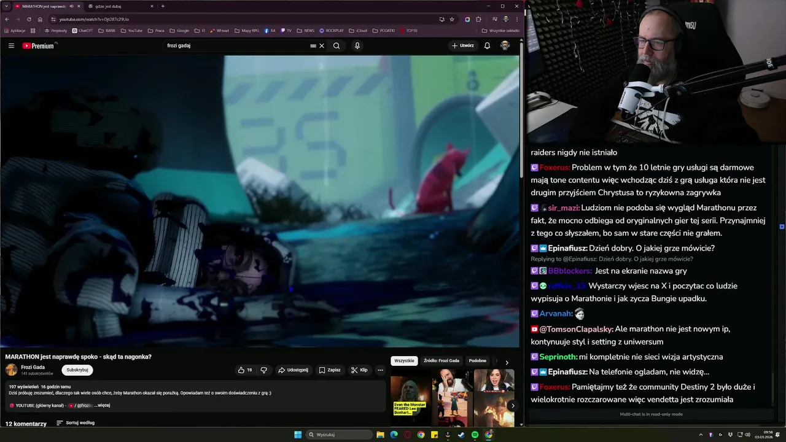This screenshot has height=442, width=786.
Task: Click the browser address bar URL
Action: tap(94, 19)
